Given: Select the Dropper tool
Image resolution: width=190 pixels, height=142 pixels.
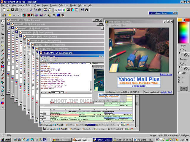Looking at the screenshot, I should pos(2,54).
